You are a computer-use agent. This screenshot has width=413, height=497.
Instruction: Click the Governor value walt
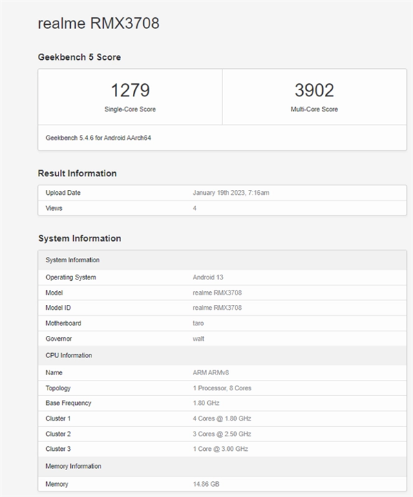(198, 339)
